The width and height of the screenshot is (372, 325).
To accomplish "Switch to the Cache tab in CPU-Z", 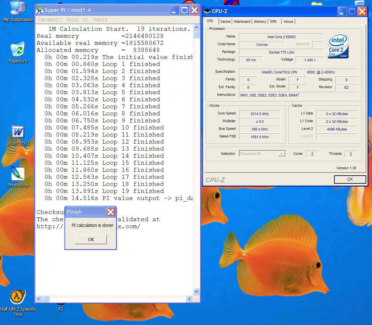I will [x=225, y=21].
